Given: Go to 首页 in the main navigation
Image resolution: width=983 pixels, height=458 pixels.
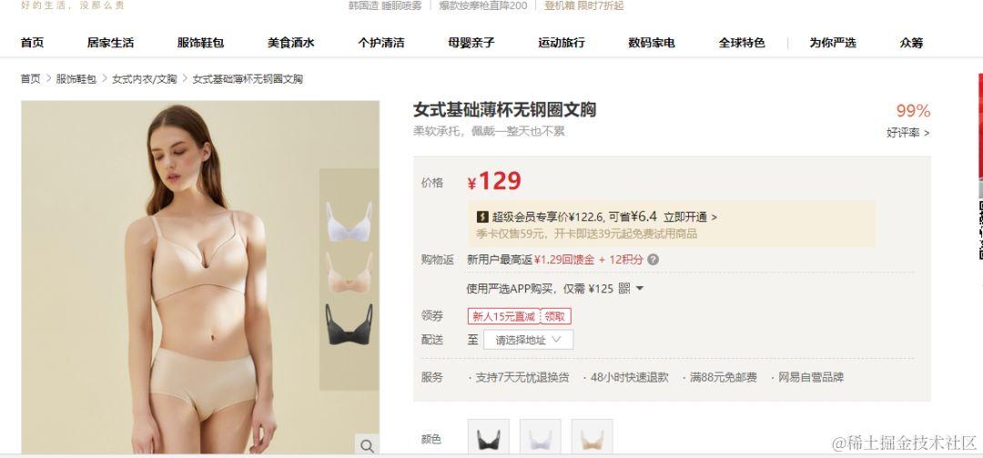Looking at the screenshot, I should (x=32, y=43).
